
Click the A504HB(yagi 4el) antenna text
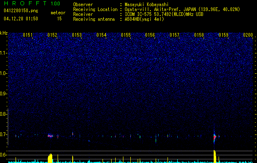click(x=144, y=19)
